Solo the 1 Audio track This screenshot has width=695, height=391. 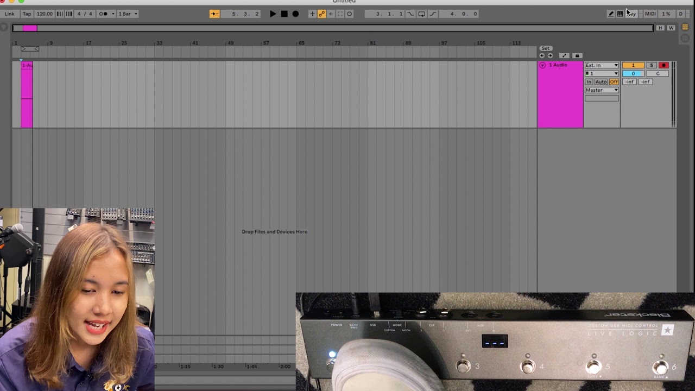pos(652,65)
